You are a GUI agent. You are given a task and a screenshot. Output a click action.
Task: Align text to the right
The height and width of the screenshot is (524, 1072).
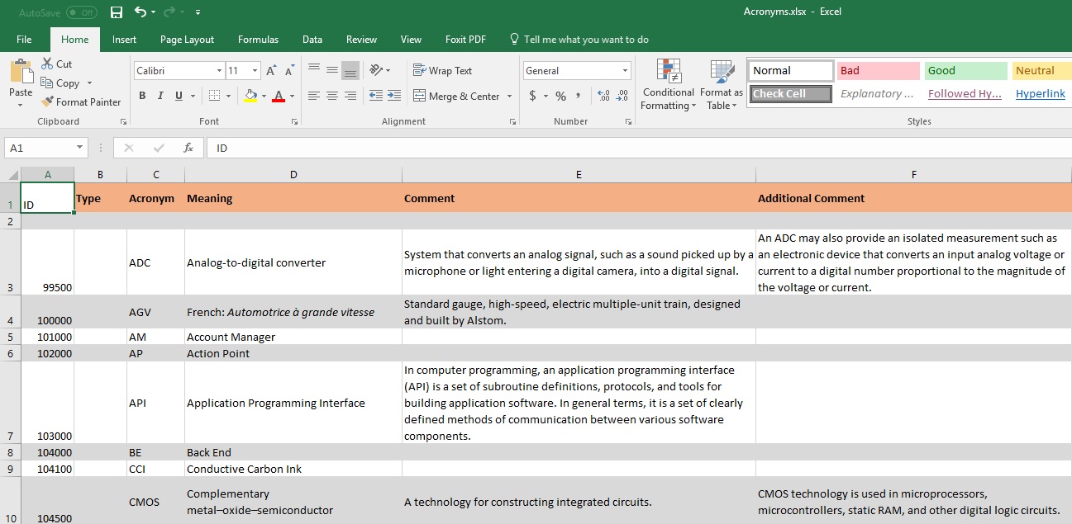(x=350, y=97)
